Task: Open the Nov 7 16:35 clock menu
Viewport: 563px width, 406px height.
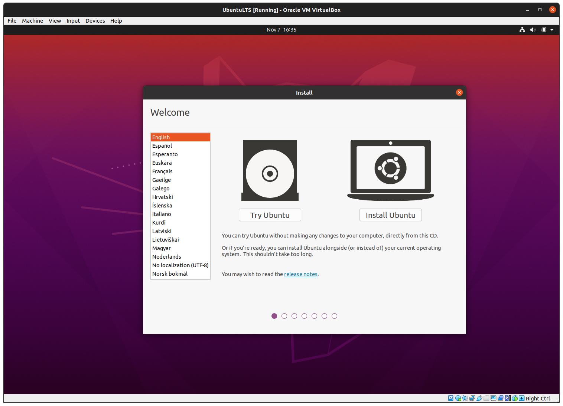Action: (281, 30)
